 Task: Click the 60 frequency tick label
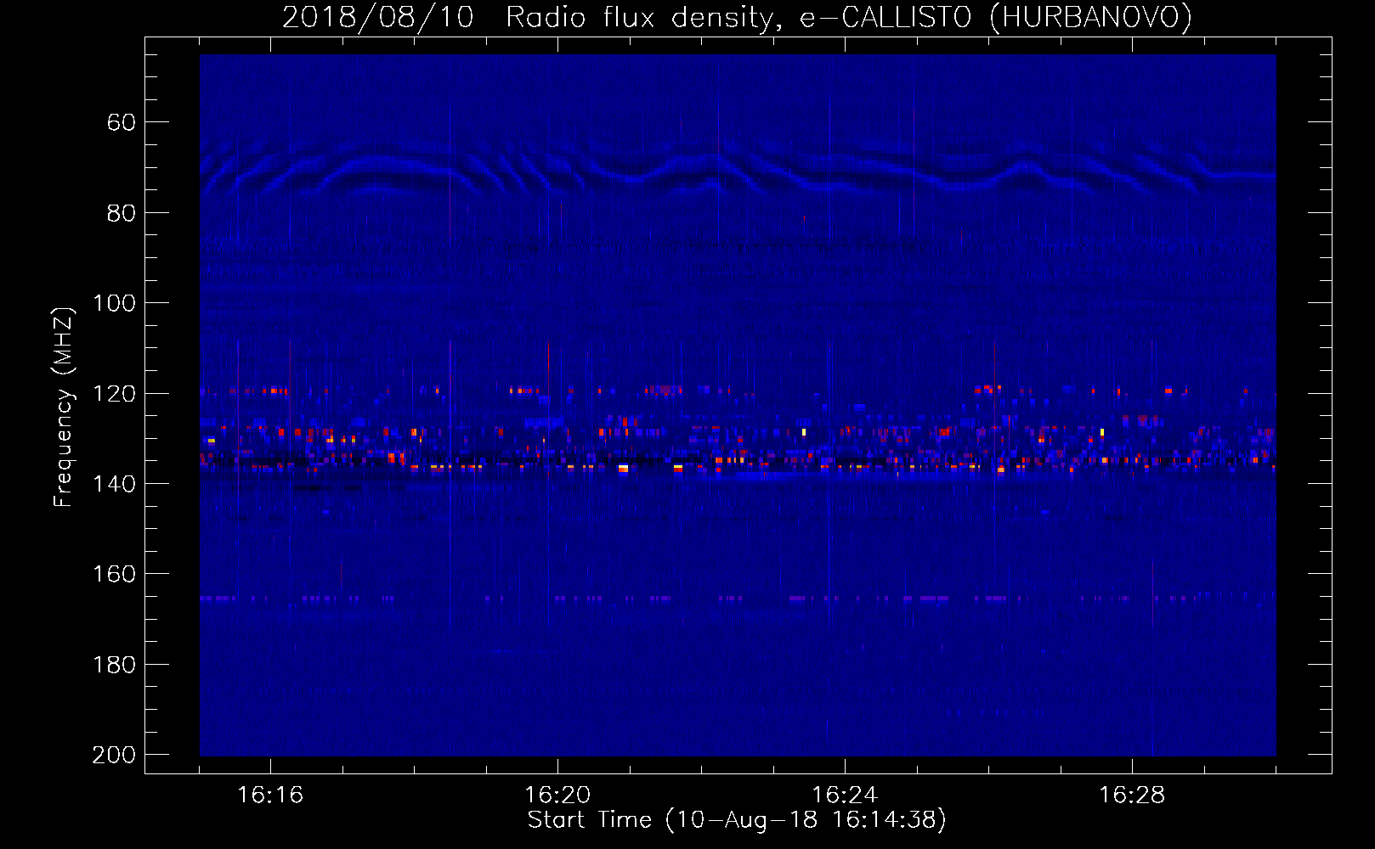point(121,123)
